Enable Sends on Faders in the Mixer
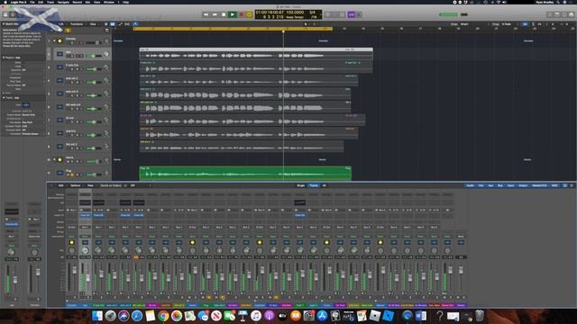 [x=111, y=185]
